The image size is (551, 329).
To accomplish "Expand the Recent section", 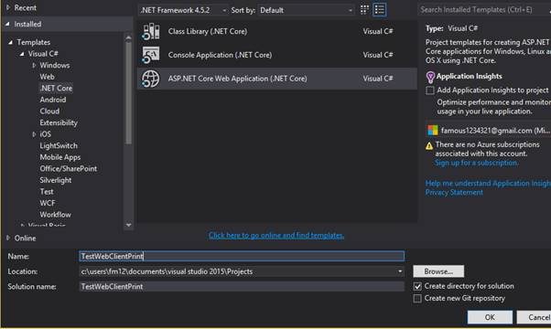I will tap(7, 7).
